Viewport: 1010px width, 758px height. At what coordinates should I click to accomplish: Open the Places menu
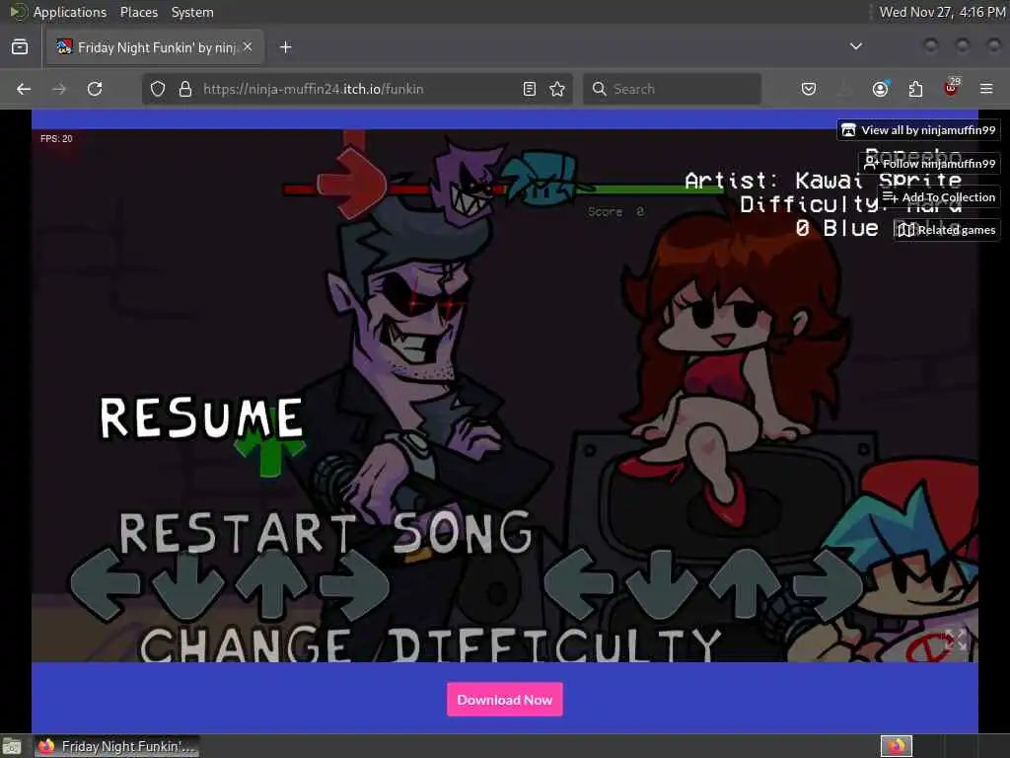click(139, 12)
